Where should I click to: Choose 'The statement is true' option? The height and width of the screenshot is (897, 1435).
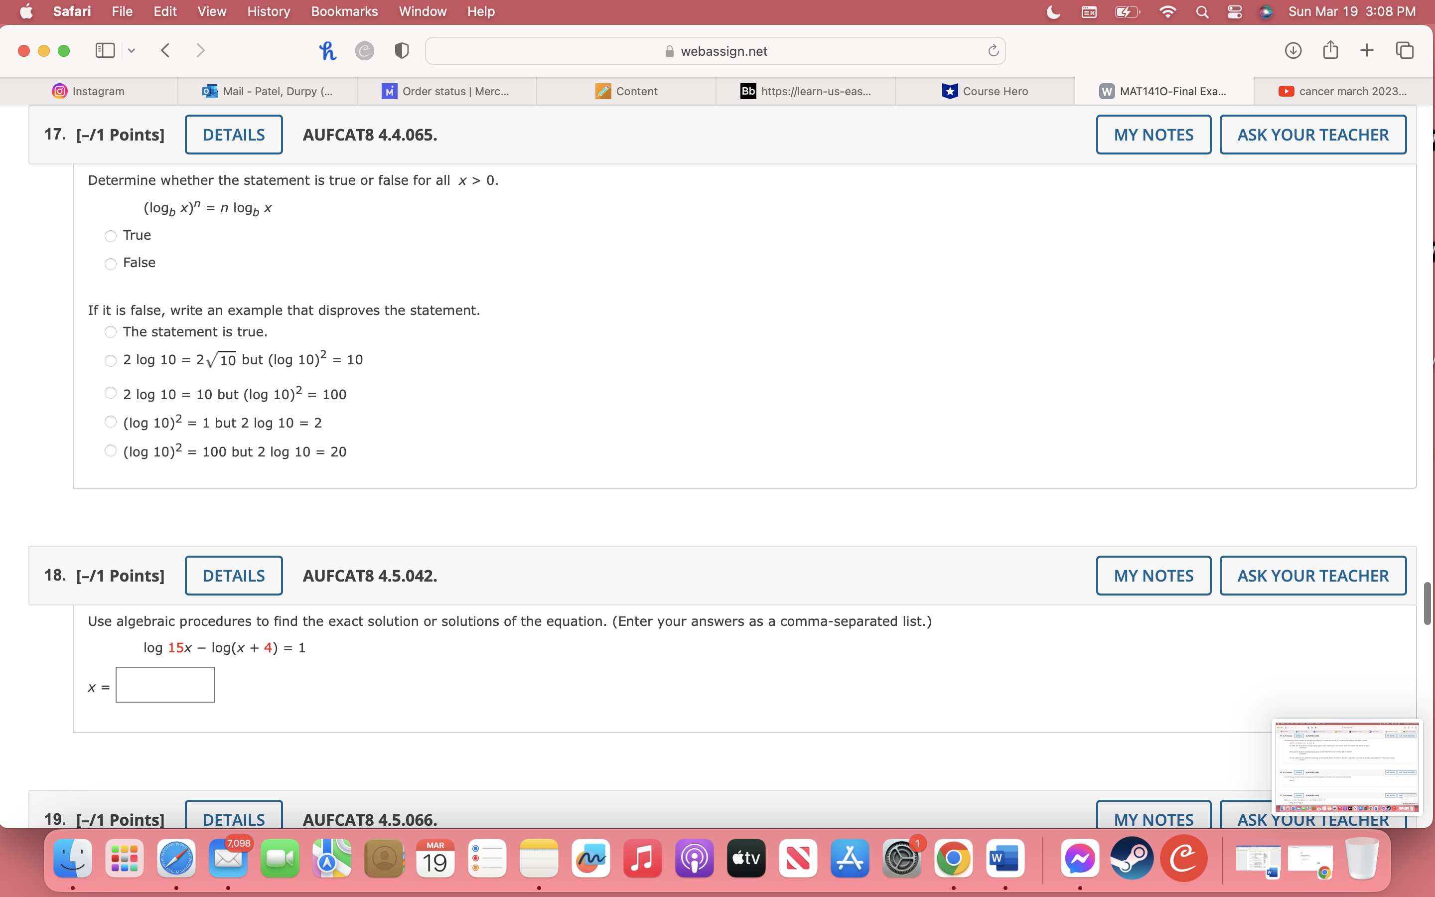[x=110, y=332]
